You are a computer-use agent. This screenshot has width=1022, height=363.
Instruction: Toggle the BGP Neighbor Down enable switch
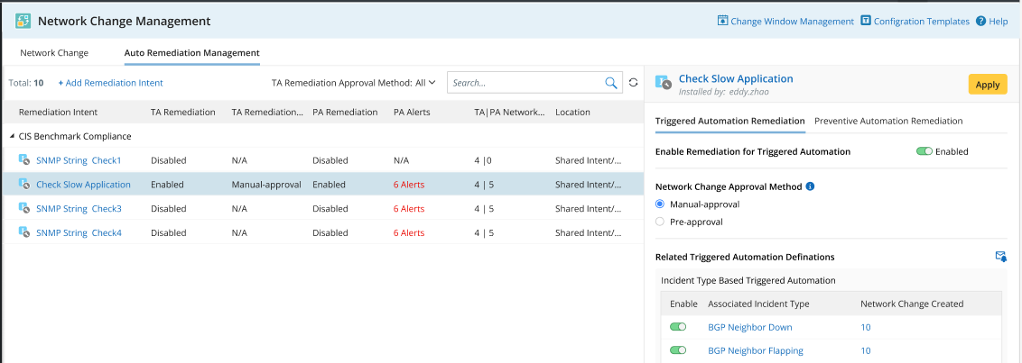click(x=678, y=327)
